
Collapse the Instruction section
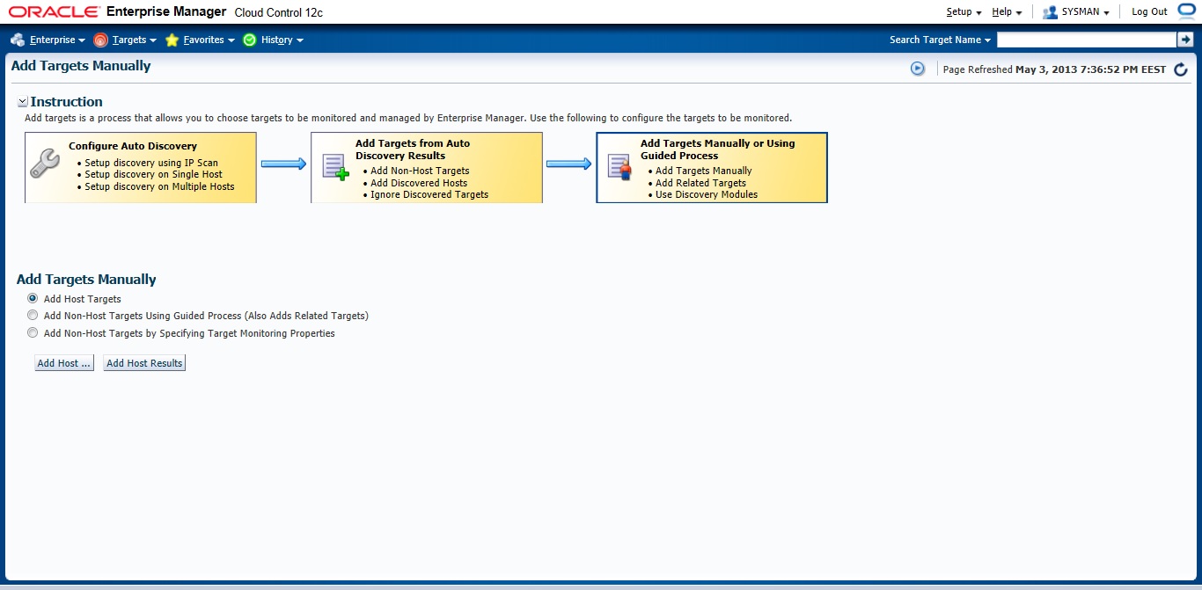[x=23, y=102]
